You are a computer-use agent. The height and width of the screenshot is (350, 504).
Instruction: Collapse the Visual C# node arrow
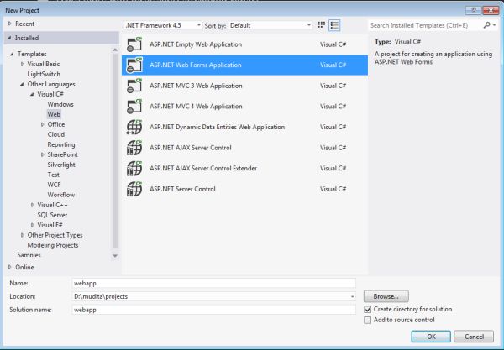tap(32, 94)
